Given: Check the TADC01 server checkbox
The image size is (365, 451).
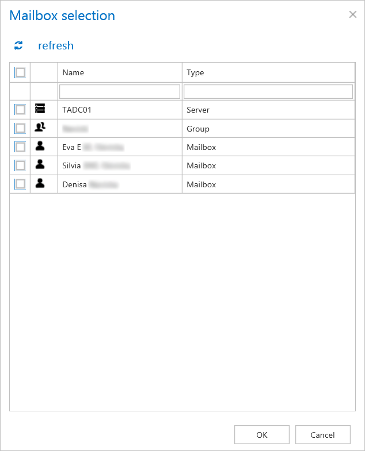Looking at the screenshot, I should point(20,109).
